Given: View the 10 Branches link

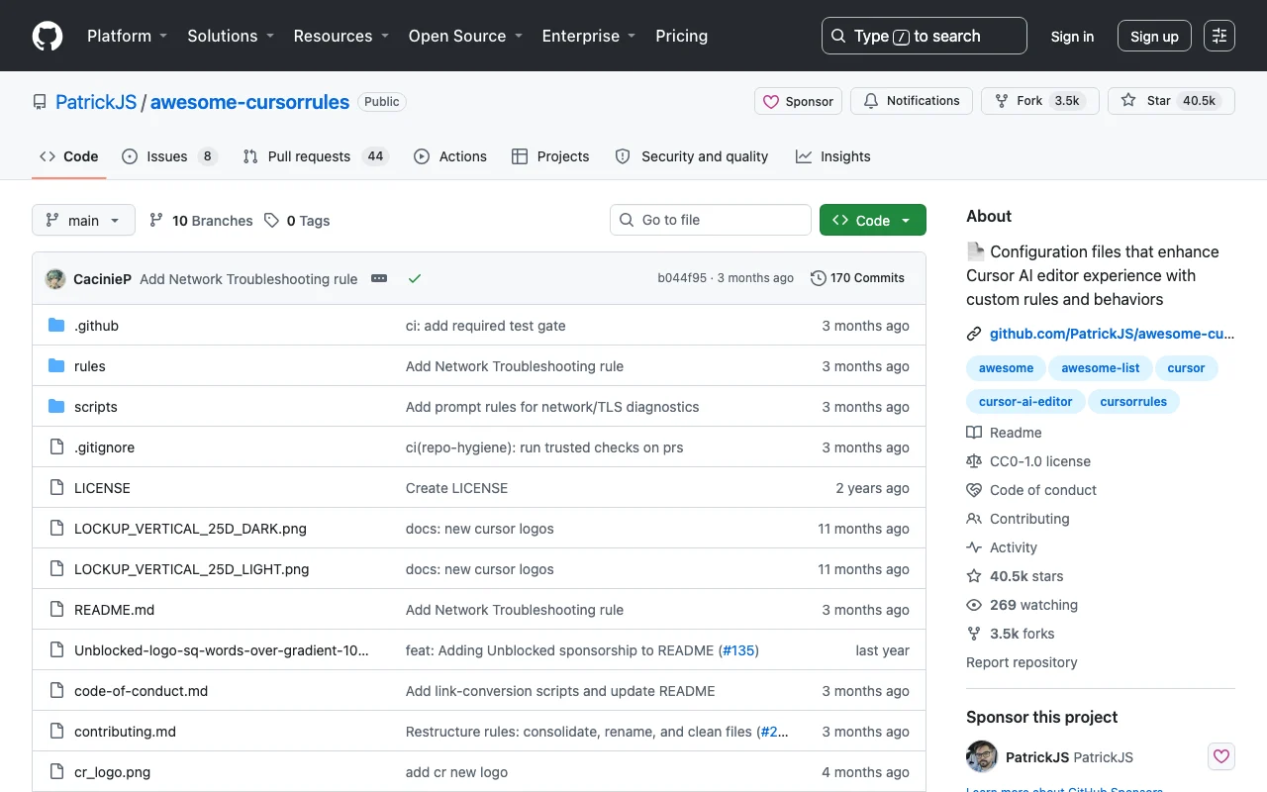Looking at the screenshot, I should click(x=201, y=221).
